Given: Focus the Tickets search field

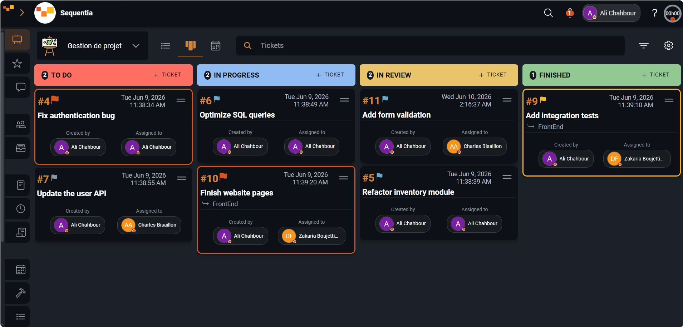Looking at the screenshot, I should click(430, 45).
